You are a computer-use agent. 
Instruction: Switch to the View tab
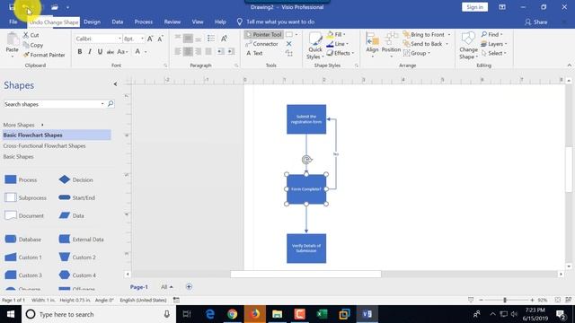[x=198, y=22]
